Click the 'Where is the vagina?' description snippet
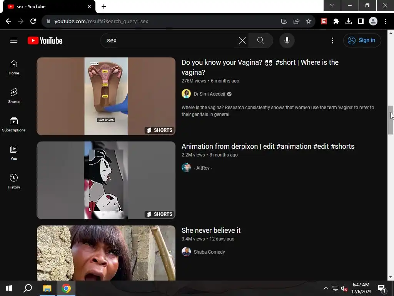This screenshot has height=296, width=394. (x=278, y=111)
